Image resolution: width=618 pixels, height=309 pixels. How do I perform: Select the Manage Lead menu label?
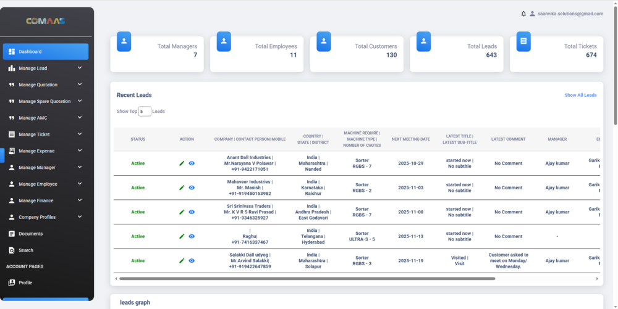coord(33,68)
